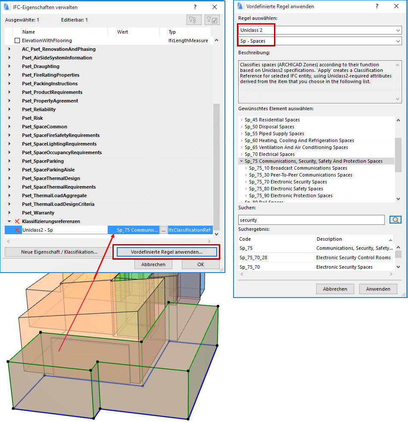Click Abbrechen in IFC-Eigenschaften dialog
This screenshot has width=408, height=422.
coord(153,264)
